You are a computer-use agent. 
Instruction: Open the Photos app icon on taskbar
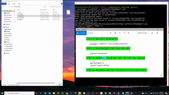(127, 93)
